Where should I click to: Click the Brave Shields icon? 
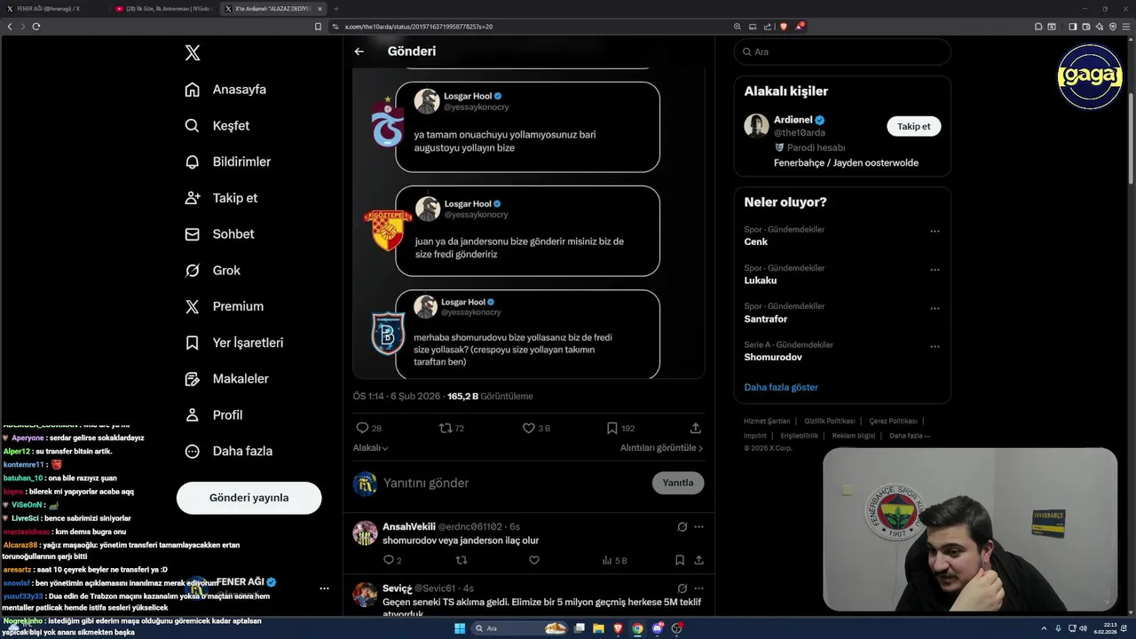(x=784, y=27)
